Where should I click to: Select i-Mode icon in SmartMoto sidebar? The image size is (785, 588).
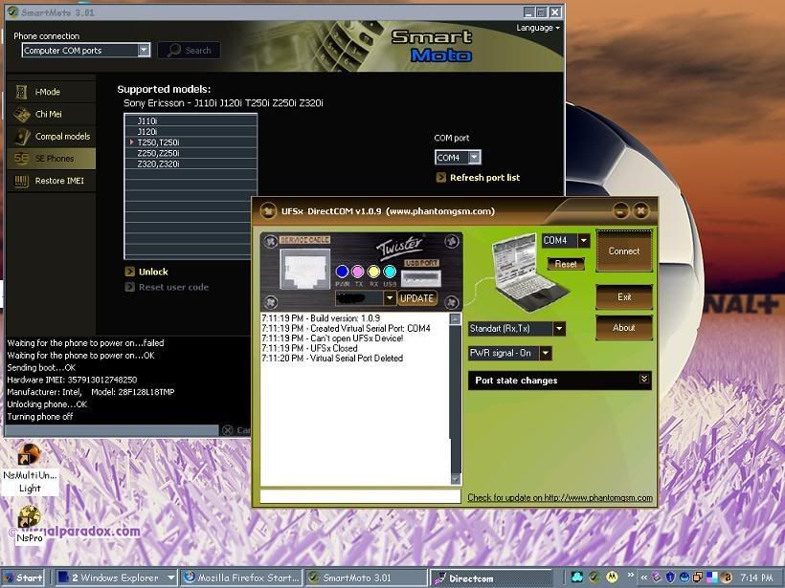[21, 92]
